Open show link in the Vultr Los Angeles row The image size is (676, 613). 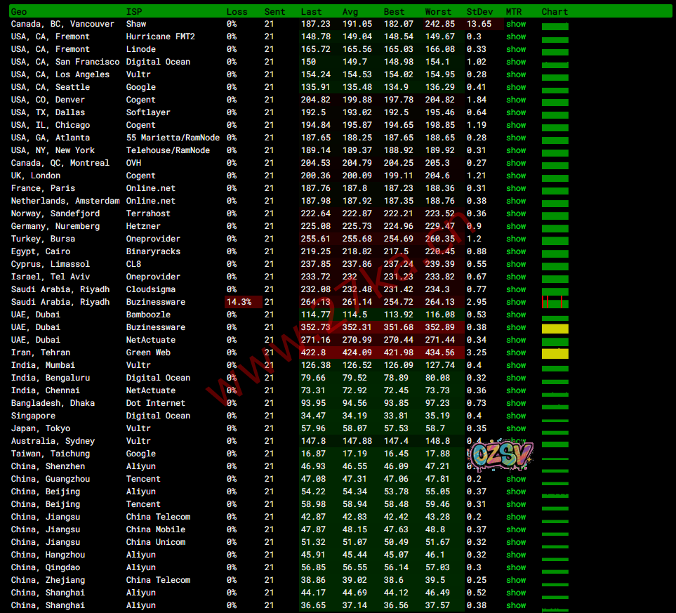pos(516,74)
